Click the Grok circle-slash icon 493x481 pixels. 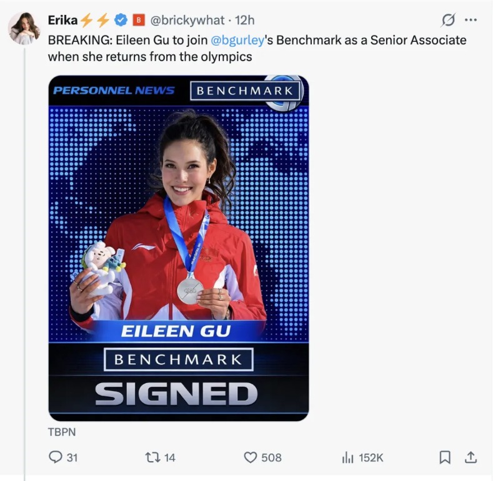(x=448, y=21)
